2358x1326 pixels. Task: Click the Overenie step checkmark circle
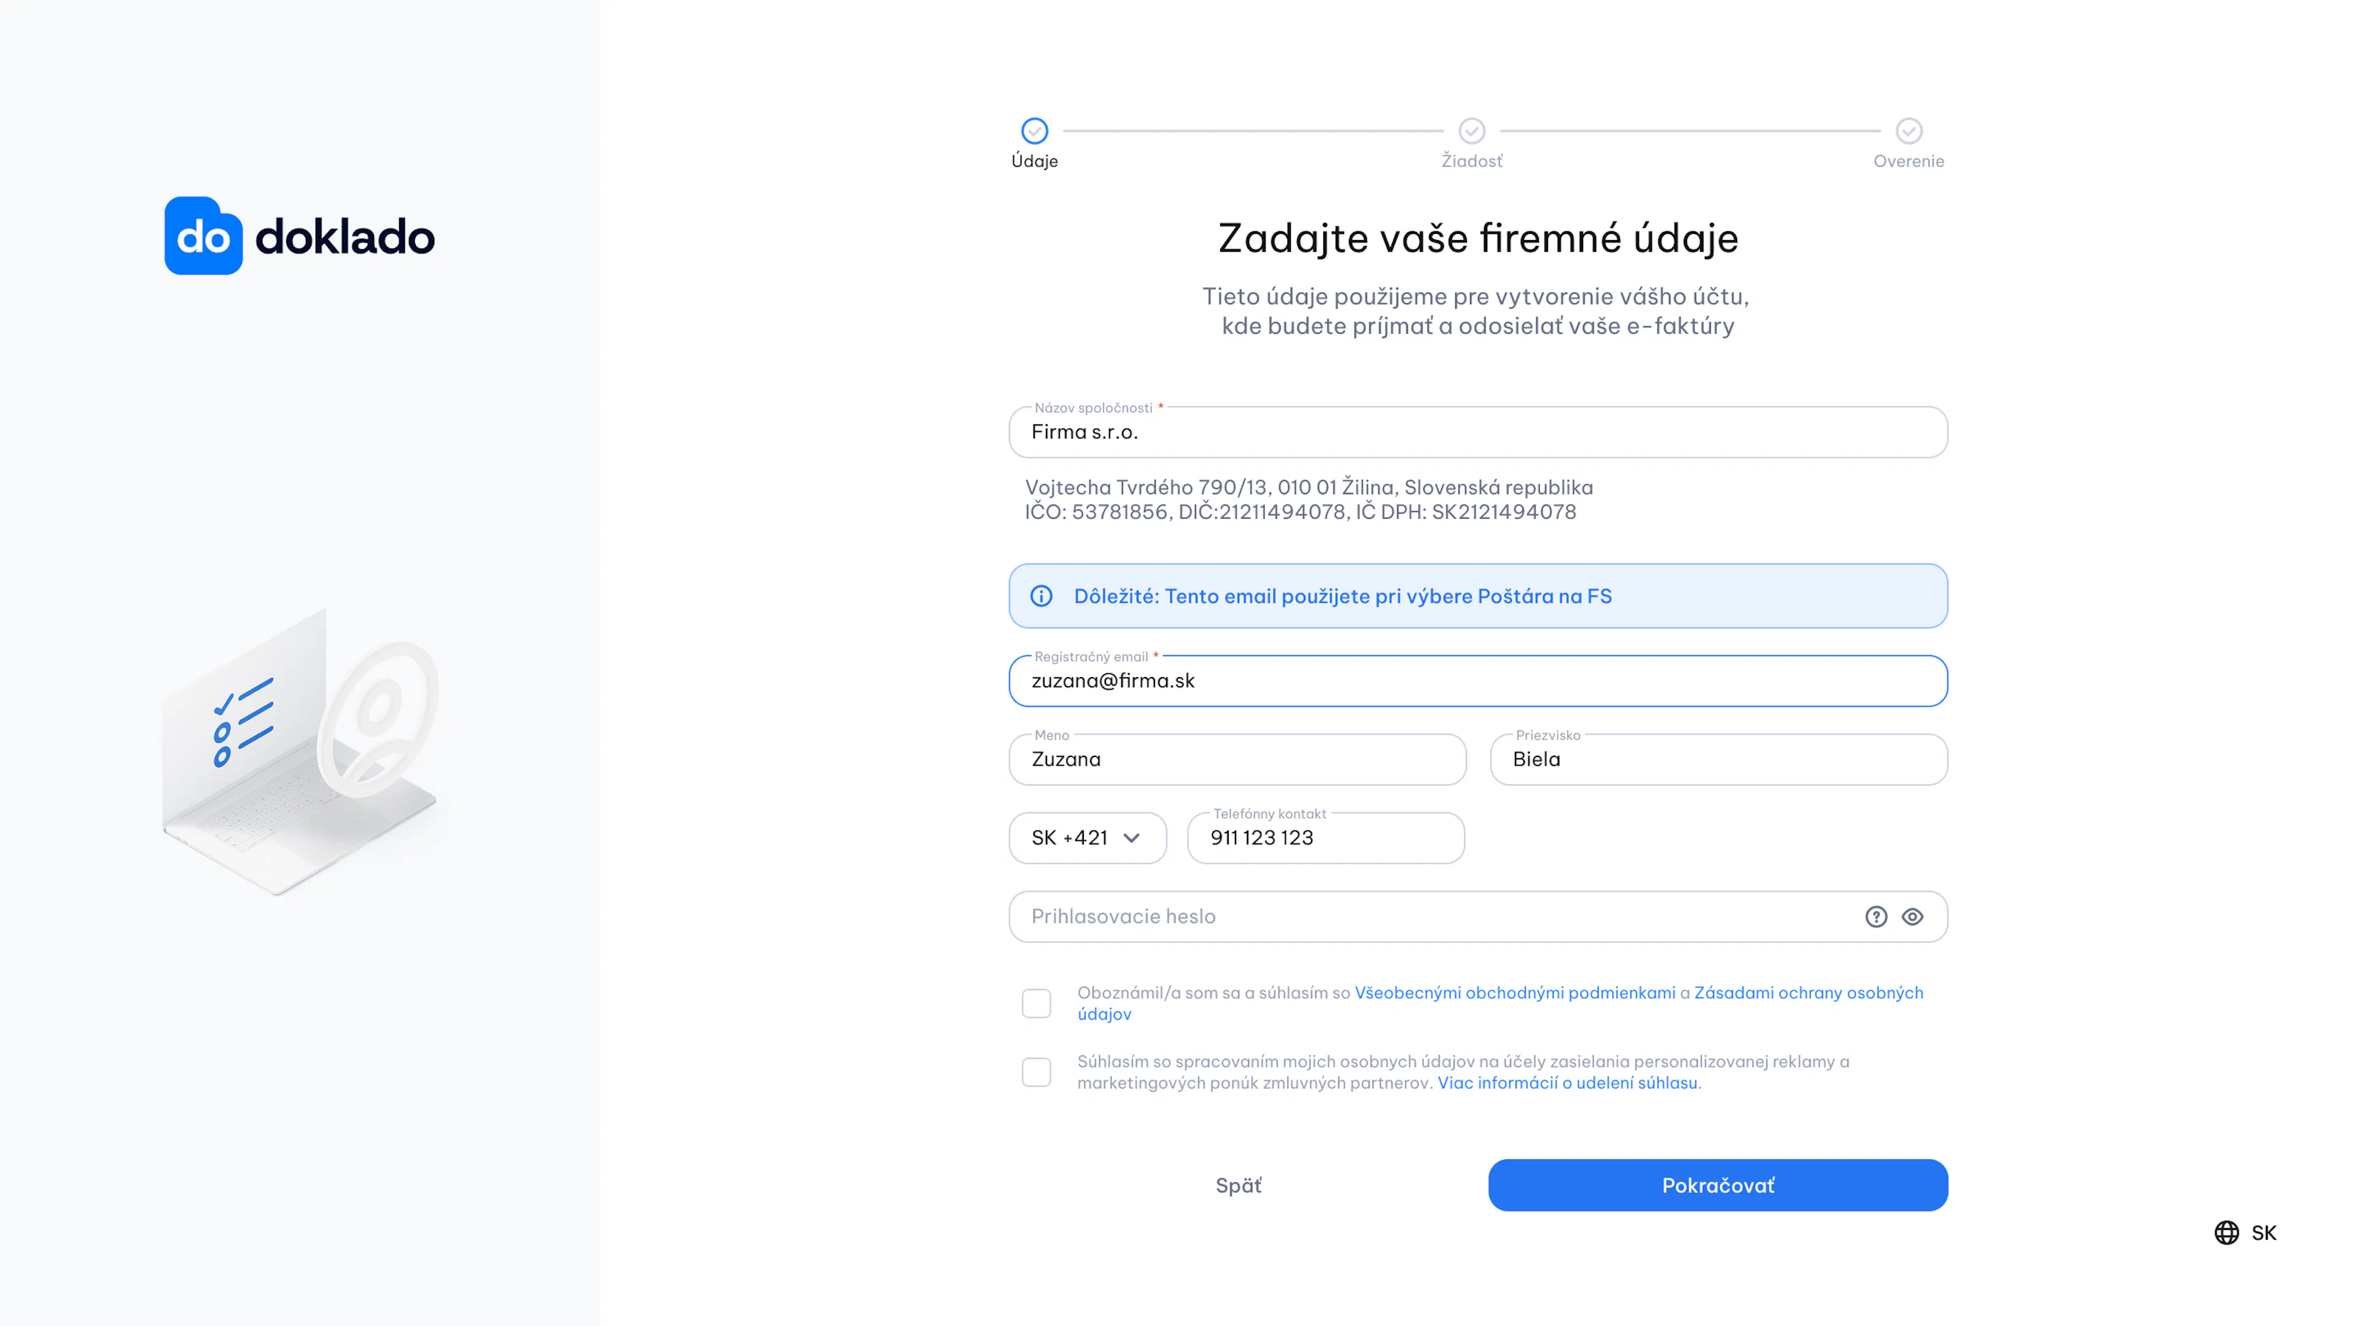1909,131
